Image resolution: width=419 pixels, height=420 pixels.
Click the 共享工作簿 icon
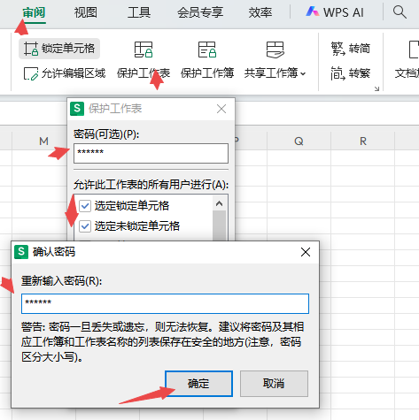pos(275,50)
